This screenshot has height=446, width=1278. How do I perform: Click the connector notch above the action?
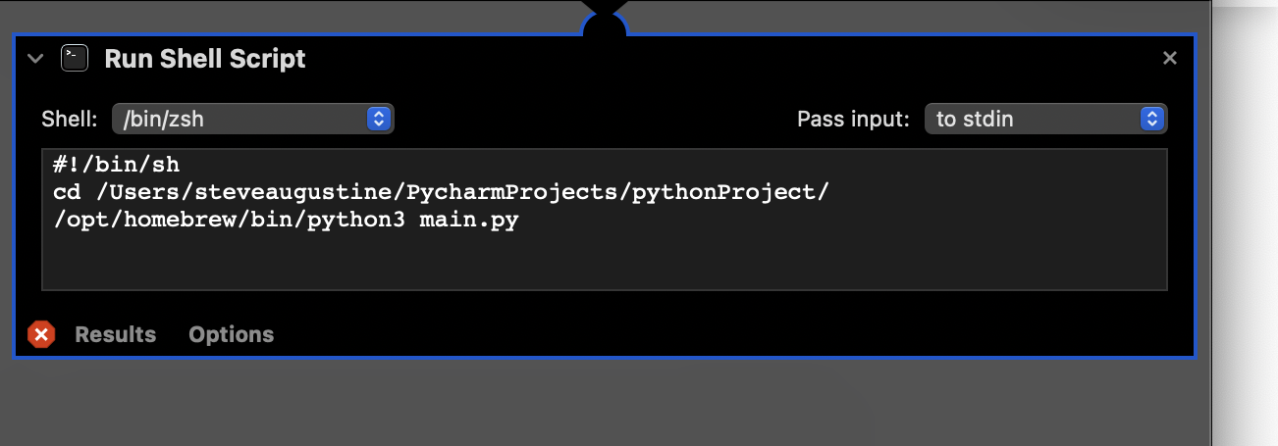tap(604, 22)
